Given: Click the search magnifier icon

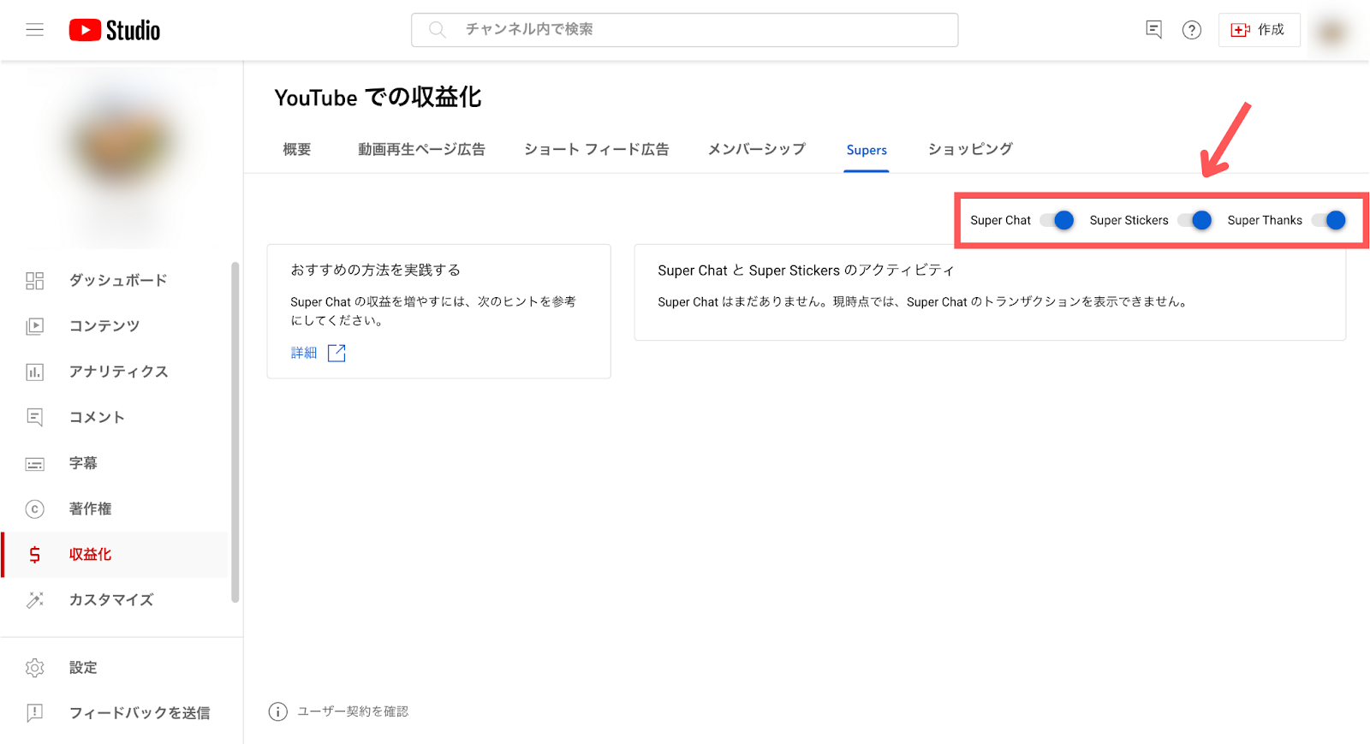Looking at the screenshot, I should (438, 30).
